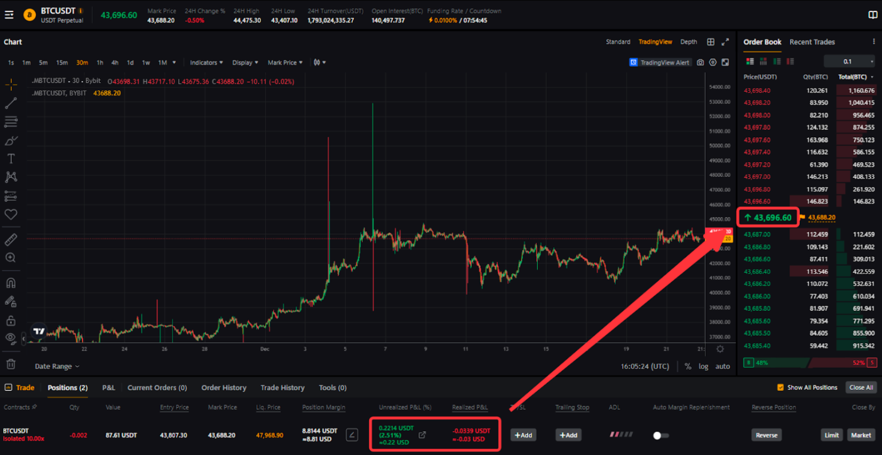Select the crosshair cursor tool

coord(11,84)
